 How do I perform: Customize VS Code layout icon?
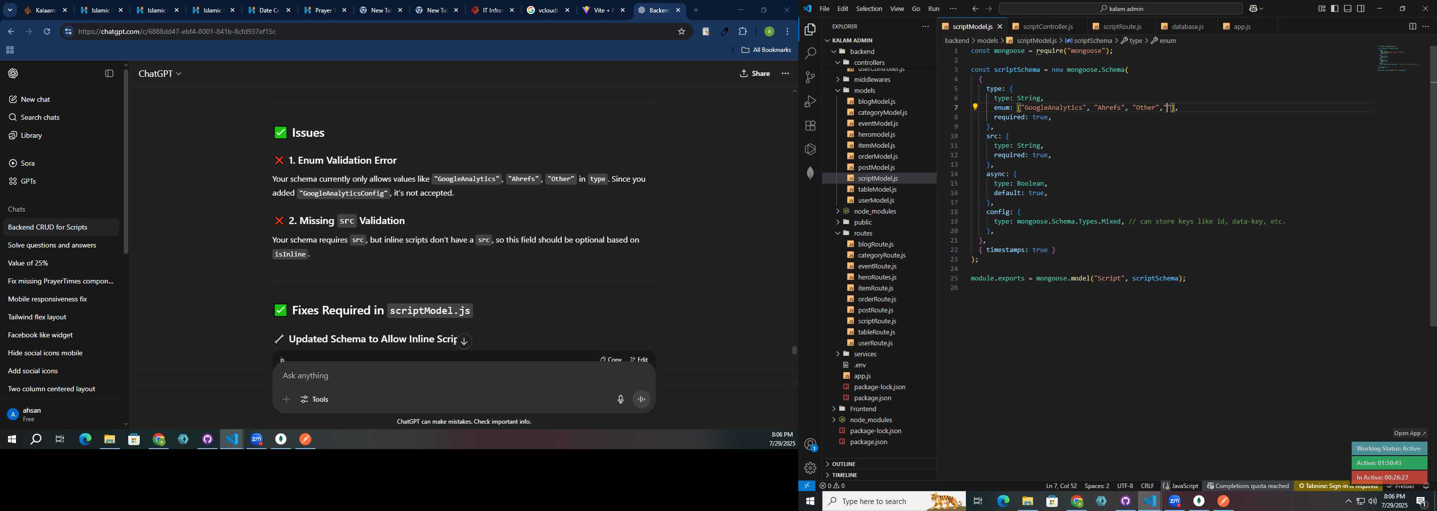[x=1322, y=9]
